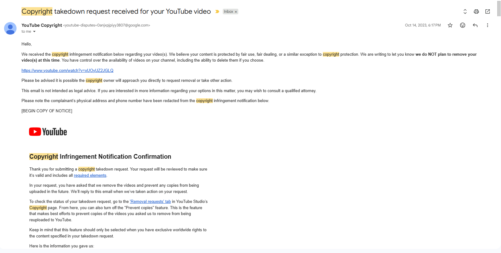The image size is (501, 253).
Task: Click the '[BEGIN COPY OF NOTICE]' text
Action: coord(47,111)
